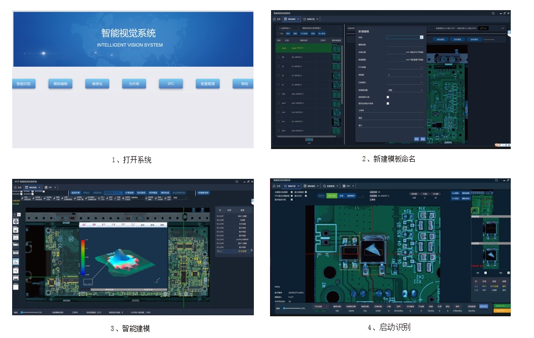The width and height of the screenshot is (534, 338).
Task: Open thumbnail of row dcs-240229-1
Action: coord(336,122)
